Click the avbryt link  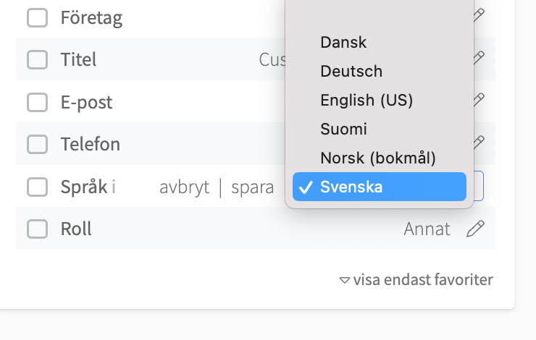tap(184, 187)
